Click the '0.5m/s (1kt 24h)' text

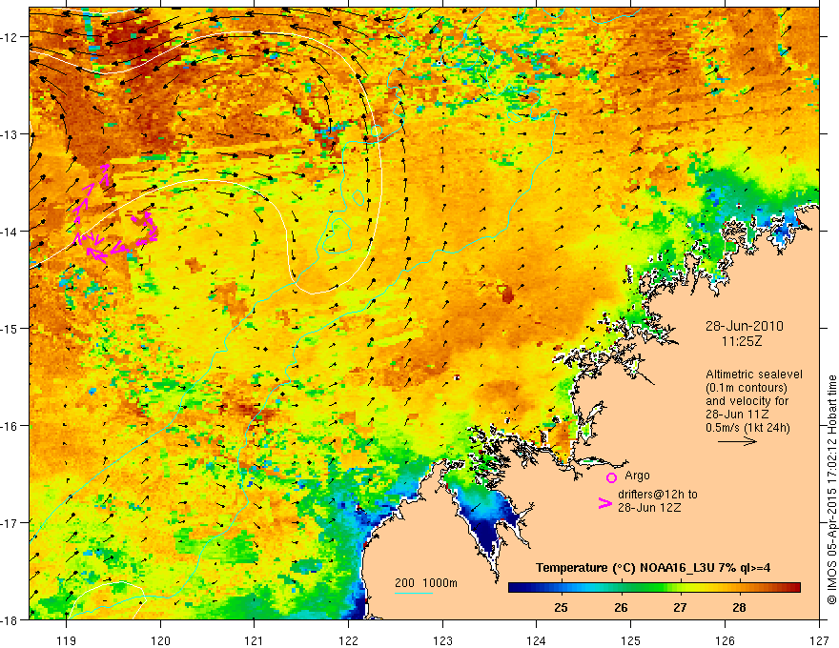[748, 428]
